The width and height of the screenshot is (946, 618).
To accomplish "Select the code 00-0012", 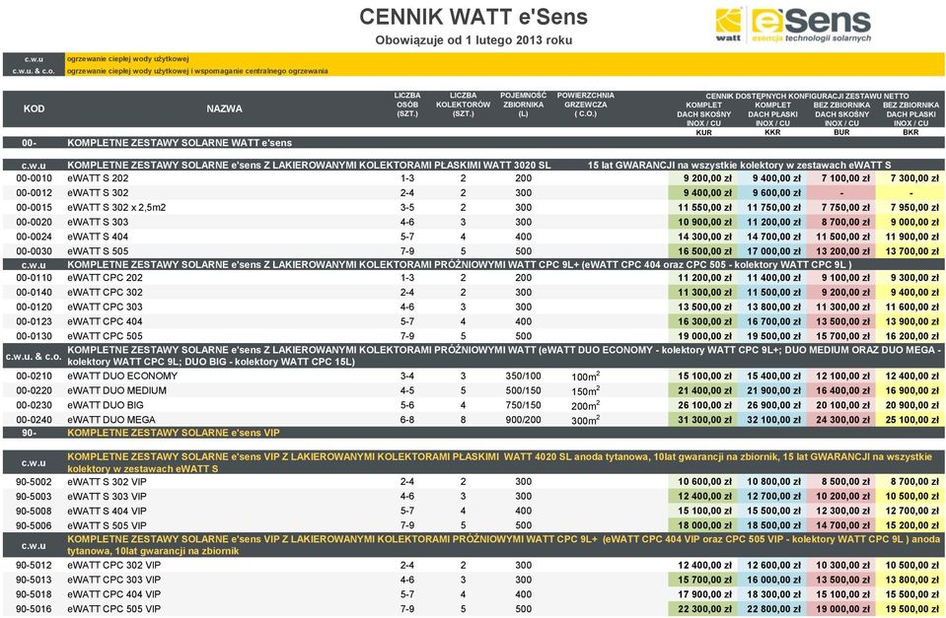I will [x=34, y=193].
